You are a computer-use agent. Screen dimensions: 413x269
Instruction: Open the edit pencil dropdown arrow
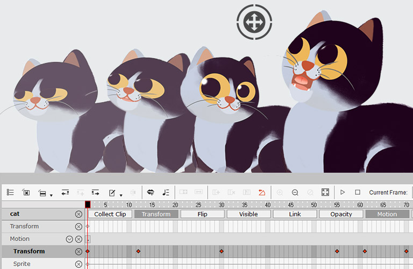(x=121, y=195)
